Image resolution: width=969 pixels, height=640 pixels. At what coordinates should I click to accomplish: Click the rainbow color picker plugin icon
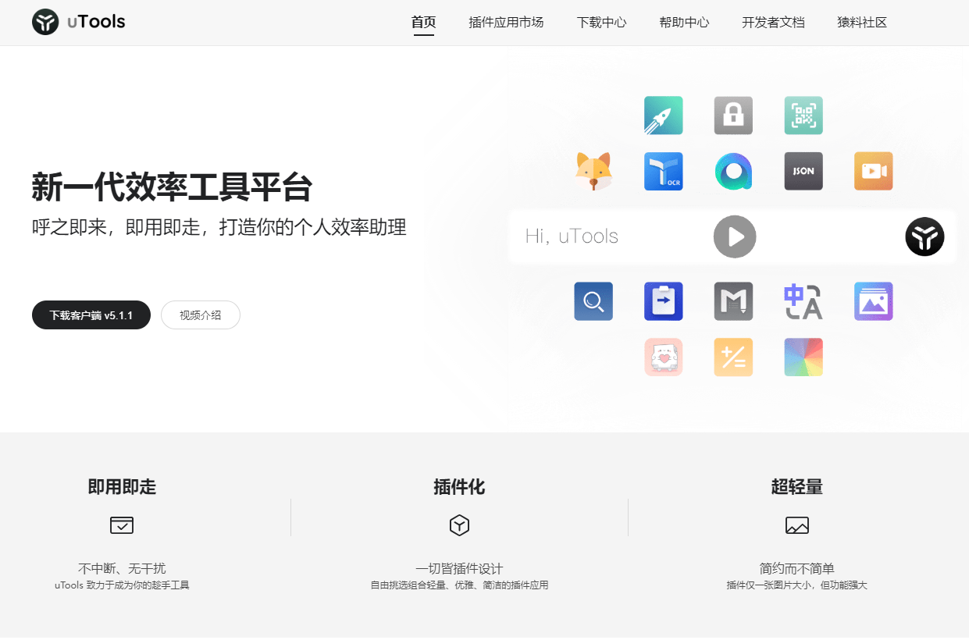pos(803,357)
